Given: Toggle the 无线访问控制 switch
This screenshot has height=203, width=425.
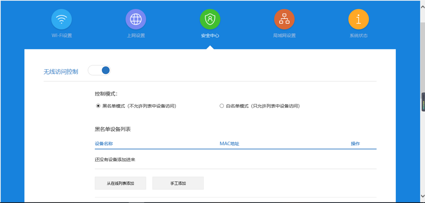Looking at the screenshot, I should click(x=100, y=70).
